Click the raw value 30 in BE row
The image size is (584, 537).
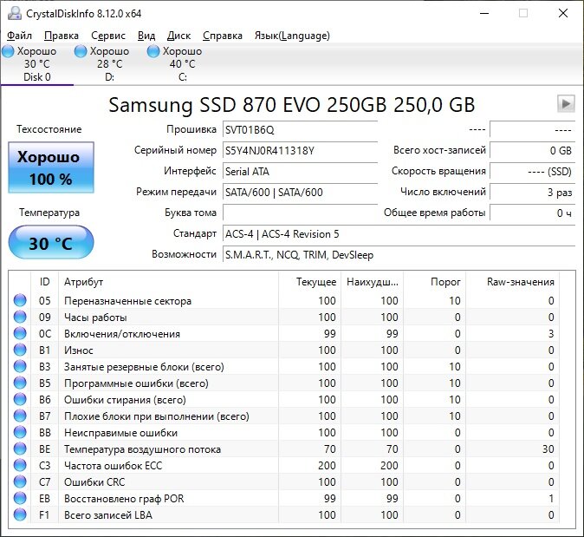point(548,449)
